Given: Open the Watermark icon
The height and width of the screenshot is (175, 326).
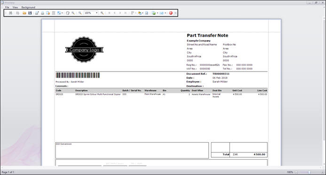Looking at the screenshot, I should click(x=147, y=13).
